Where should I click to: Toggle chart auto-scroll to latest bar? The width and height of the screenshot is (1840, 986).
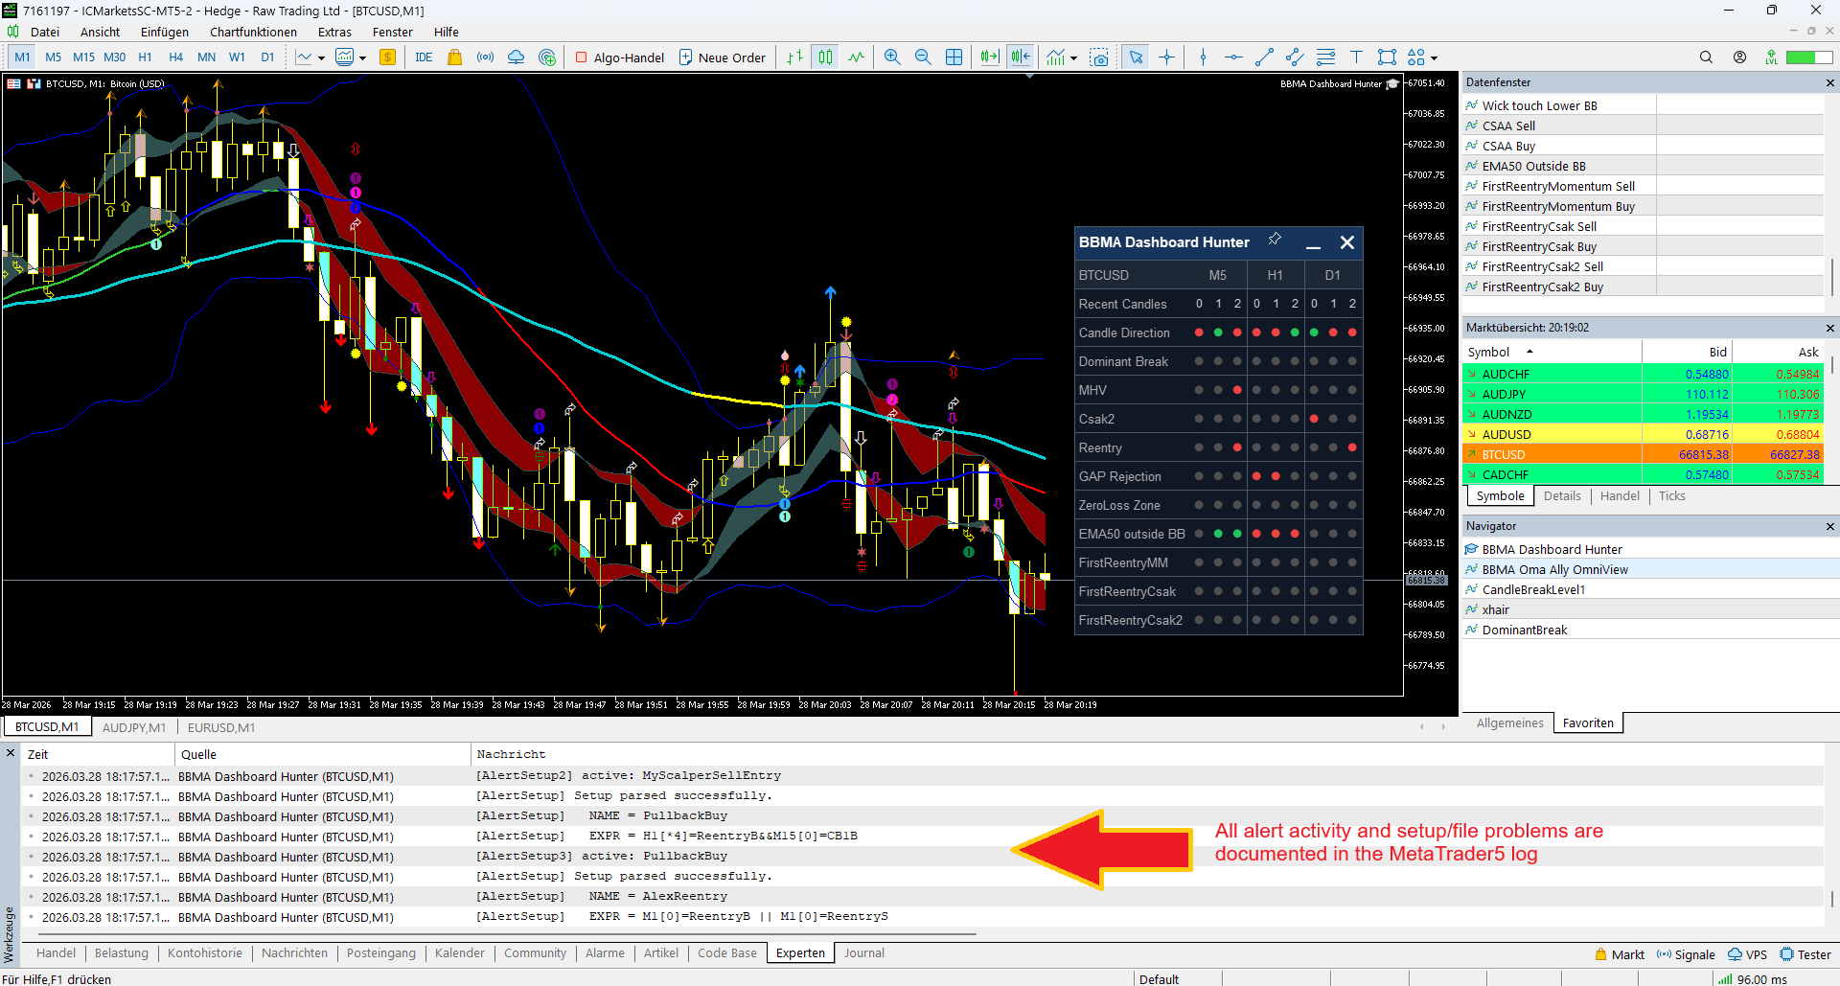[x=990, y=57]
